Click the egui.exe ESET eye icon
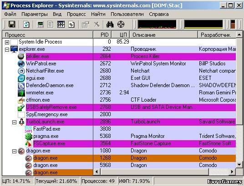The height and width of the screenshot is (186, 244). coord(21,78)
